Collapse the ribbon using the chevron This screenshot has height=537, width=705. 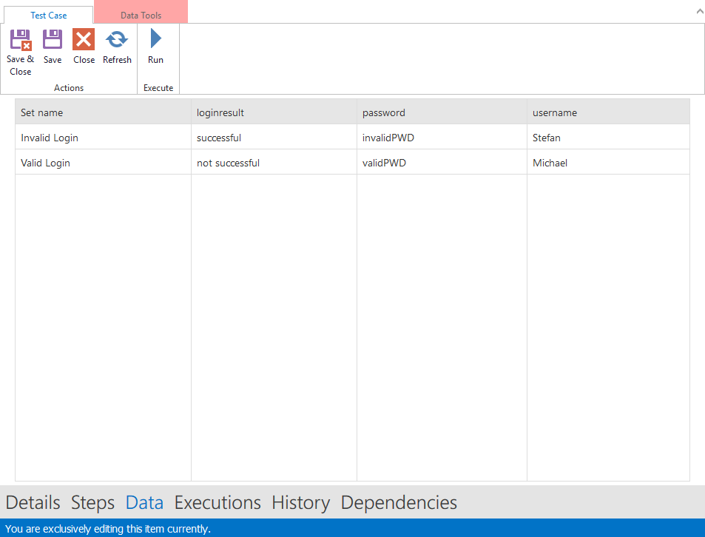(698, 12)
